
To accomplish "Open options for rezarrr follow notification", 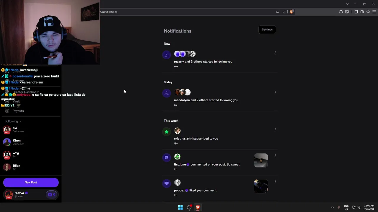I will [x=275, y=53].
